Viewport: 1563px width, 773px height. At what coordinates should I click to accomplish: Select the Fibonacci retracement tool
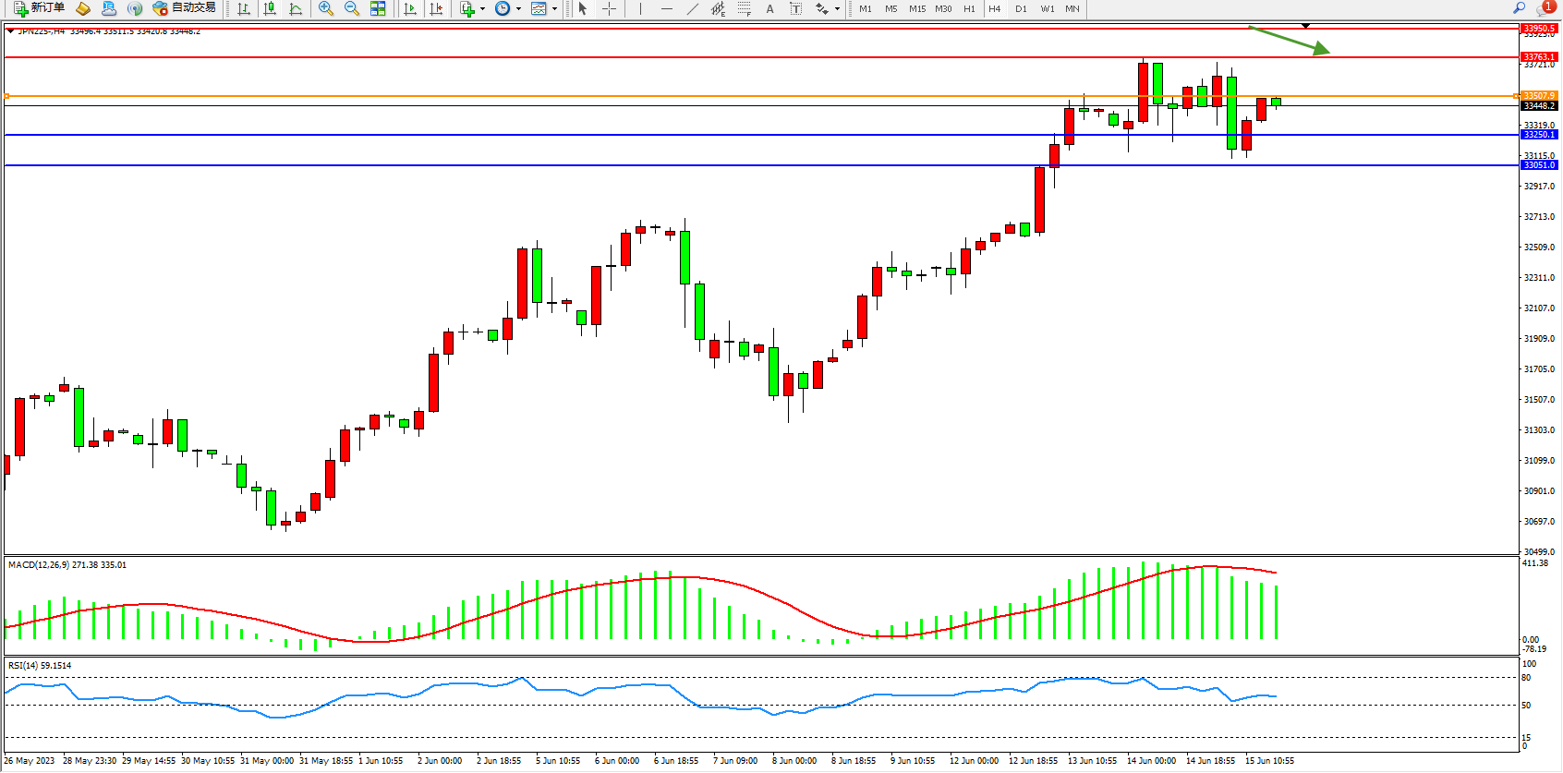pyautogui.click(x=744, y=8)
